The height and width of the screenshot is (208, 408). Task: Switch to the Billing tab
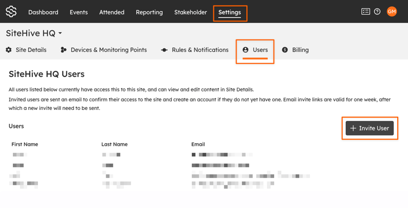[x=295, y=50]
